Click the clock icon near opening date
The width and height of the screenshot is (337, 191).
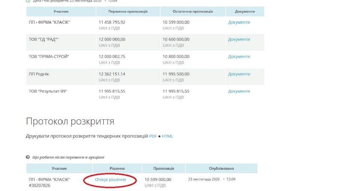tap(28, 1)
